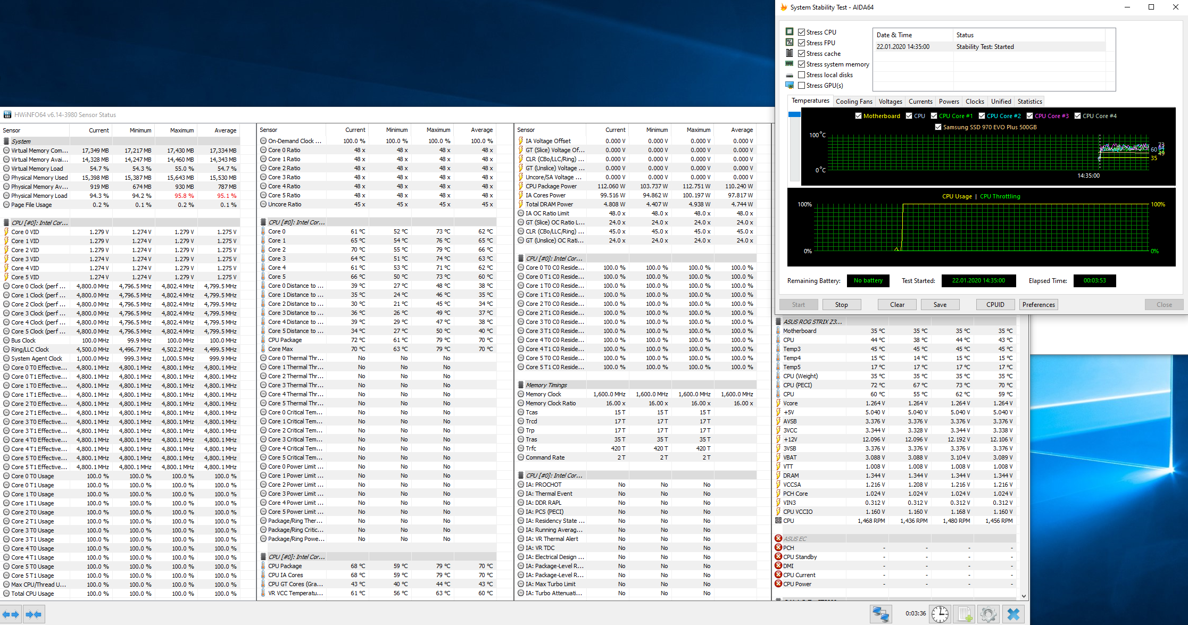Open the Statistics tab
The image size is (1188, 625).
1029,102
